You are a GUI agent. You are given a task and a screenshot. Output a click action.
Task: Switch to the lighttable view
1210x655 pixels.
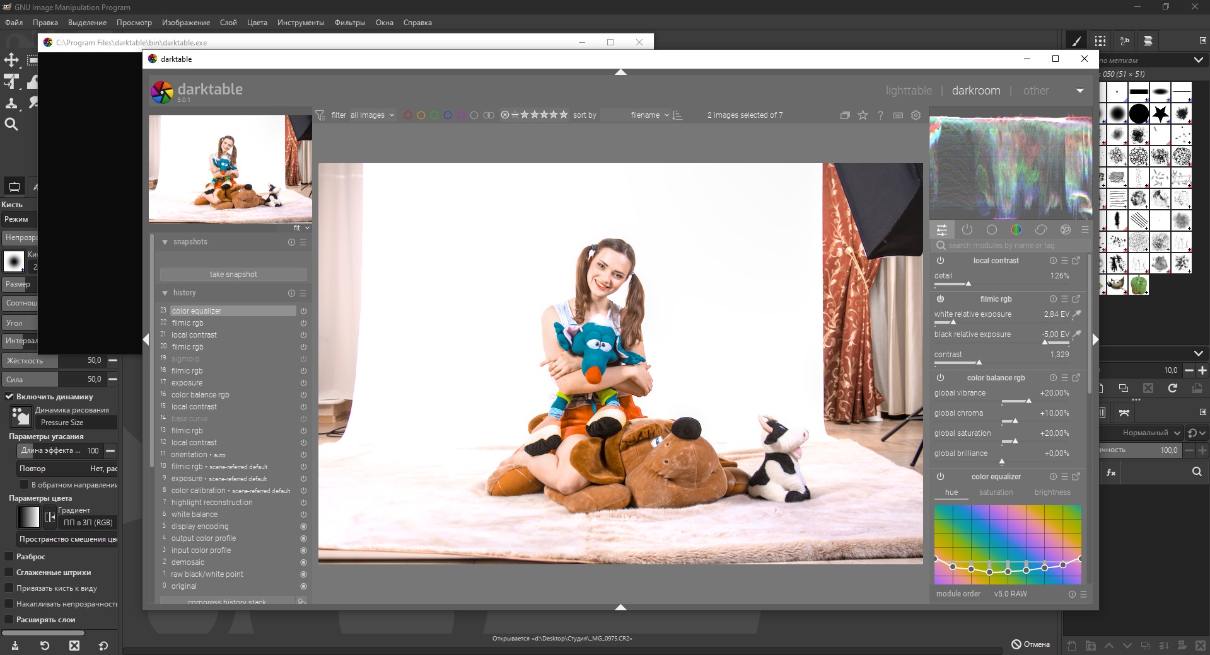908,91
